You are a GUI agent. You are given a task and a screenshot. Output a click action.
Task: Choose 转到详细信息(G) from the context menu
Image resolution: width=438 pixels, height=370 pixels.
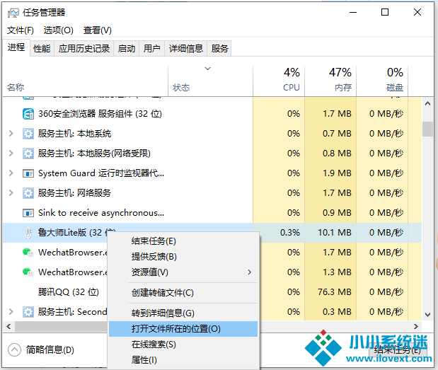[x=183, y=313]
